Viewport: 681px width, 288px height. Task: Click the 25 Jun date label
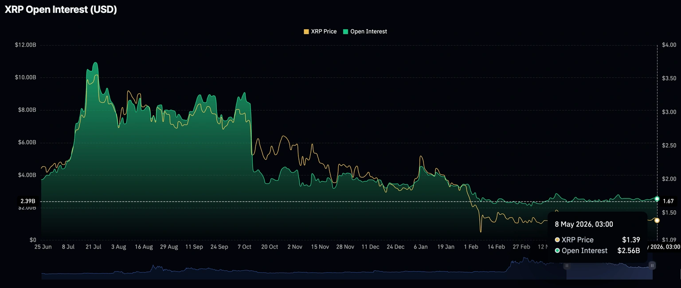click(43, 247)
